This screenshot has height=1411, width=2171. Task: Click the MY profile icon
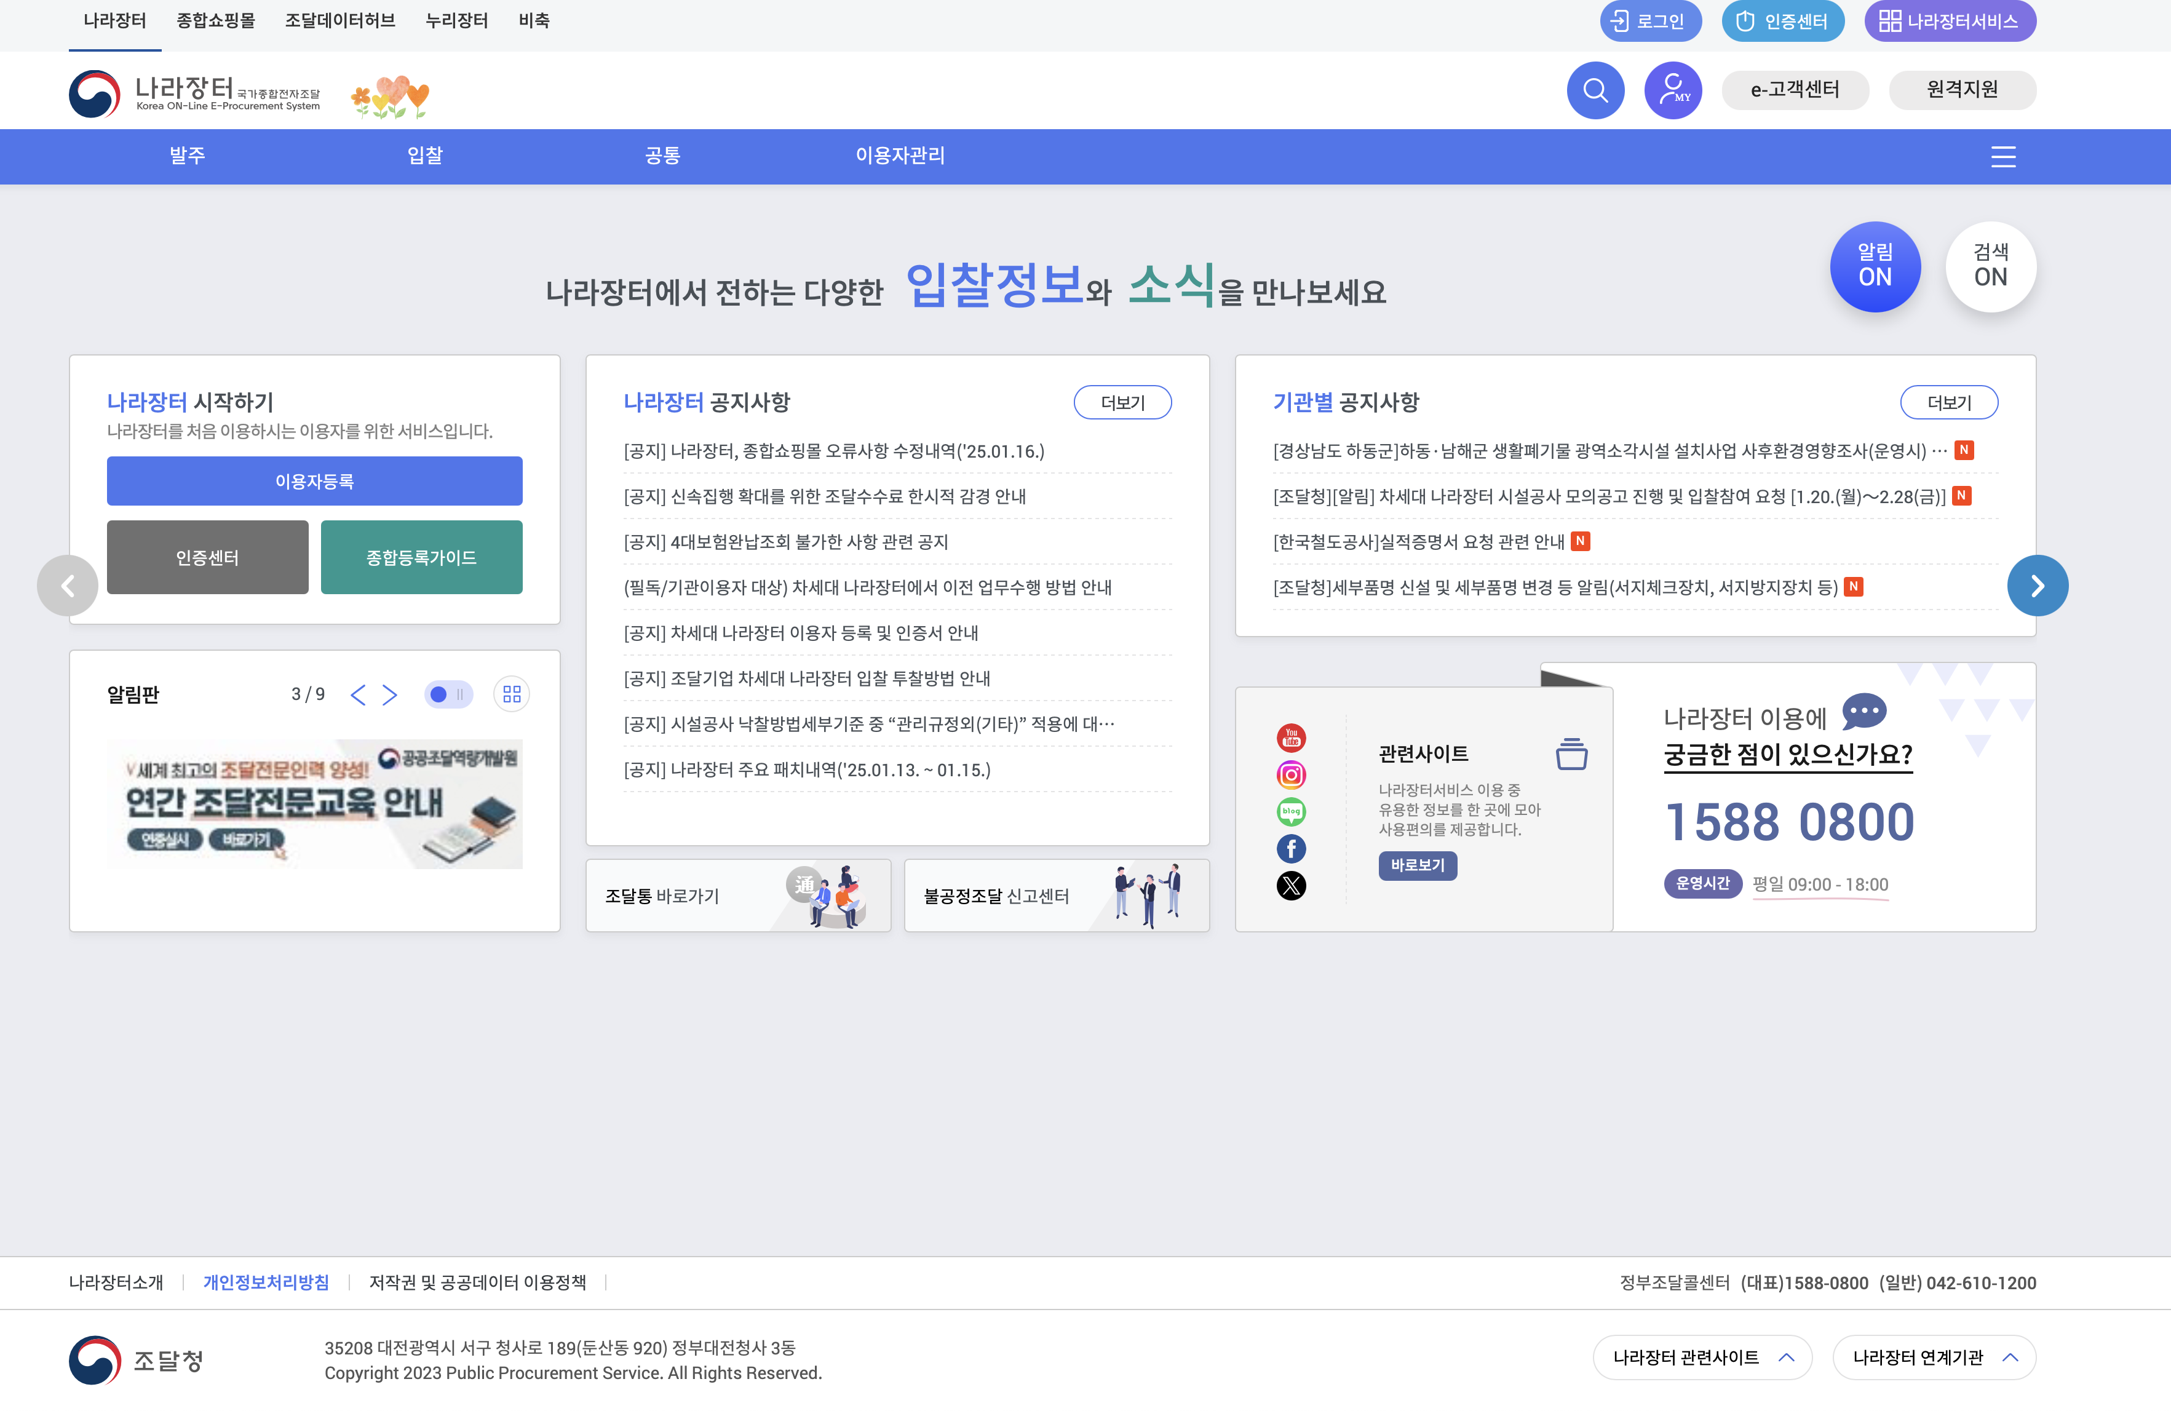1673,90
